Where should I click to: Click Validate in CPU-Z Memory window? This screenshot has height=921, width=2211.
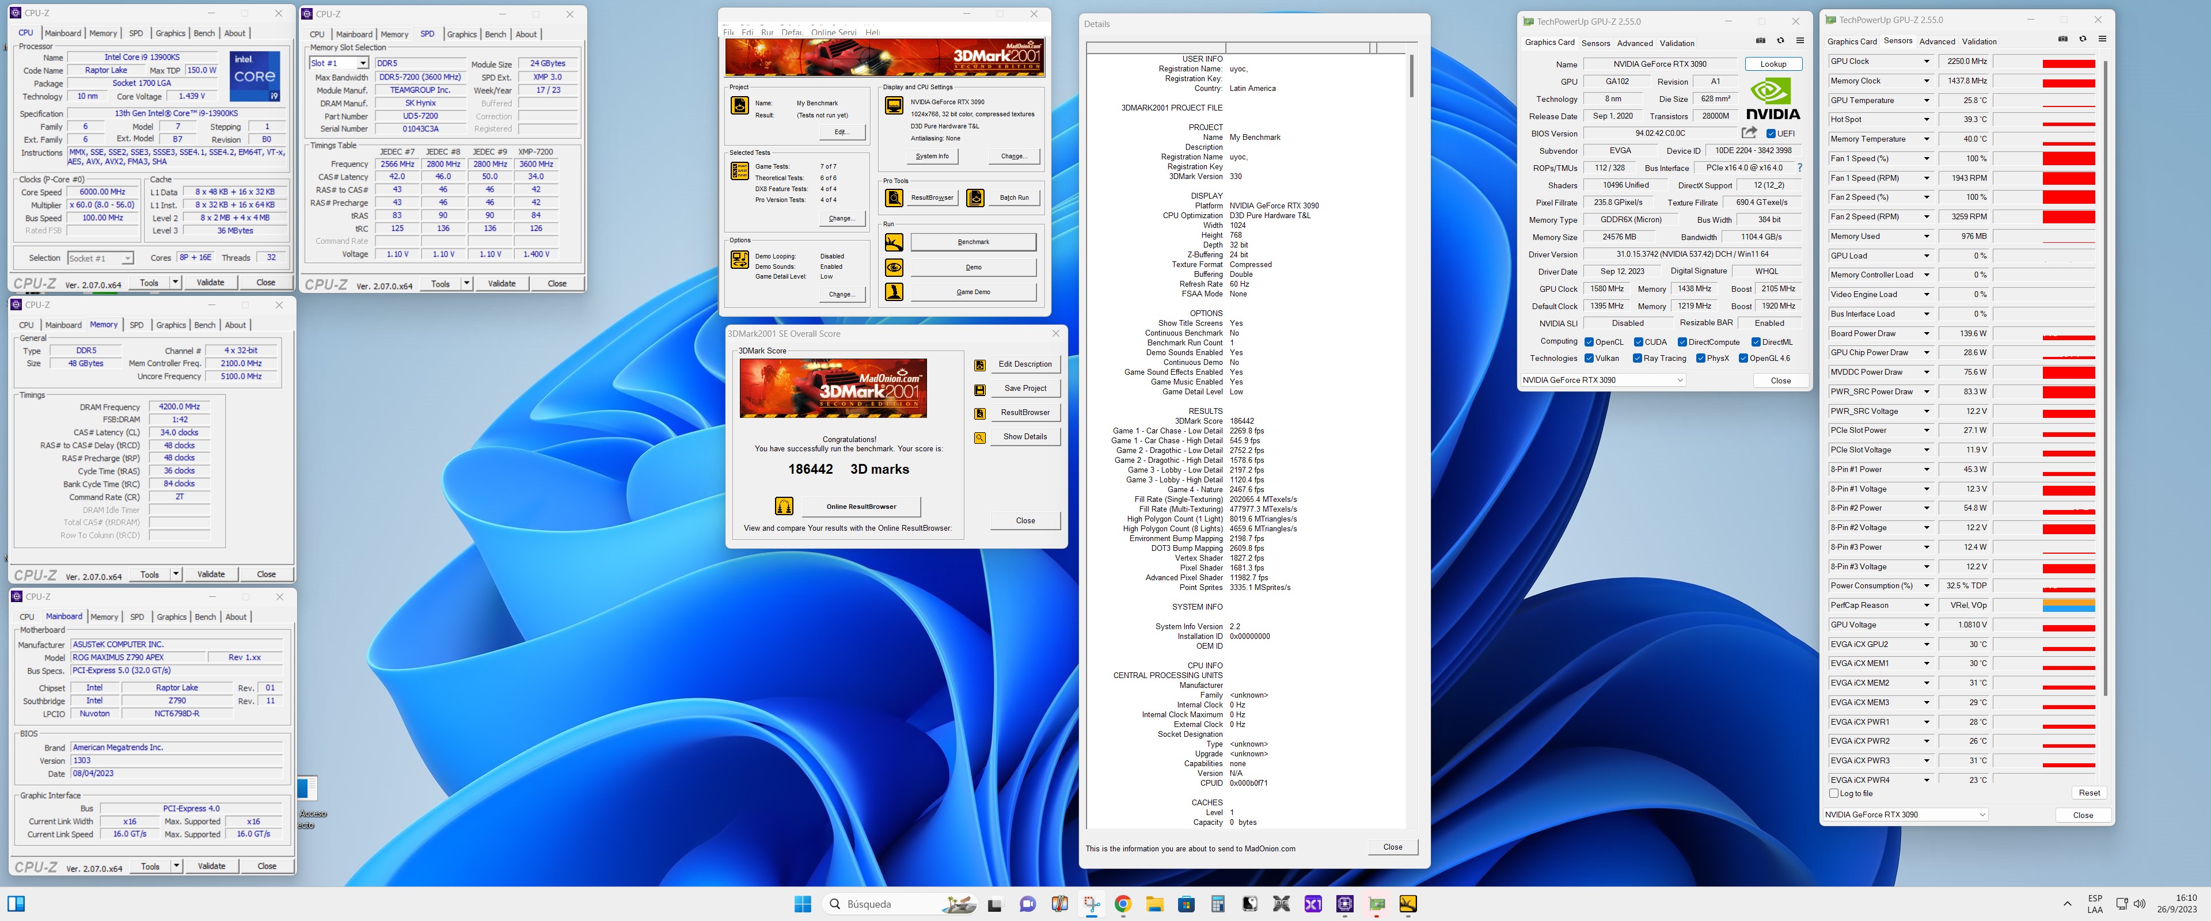coord(210,574)
